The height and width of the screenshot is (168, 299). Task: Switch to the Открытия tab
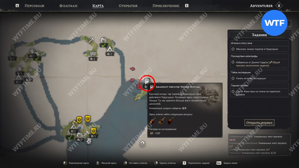[x=128, y=6]
